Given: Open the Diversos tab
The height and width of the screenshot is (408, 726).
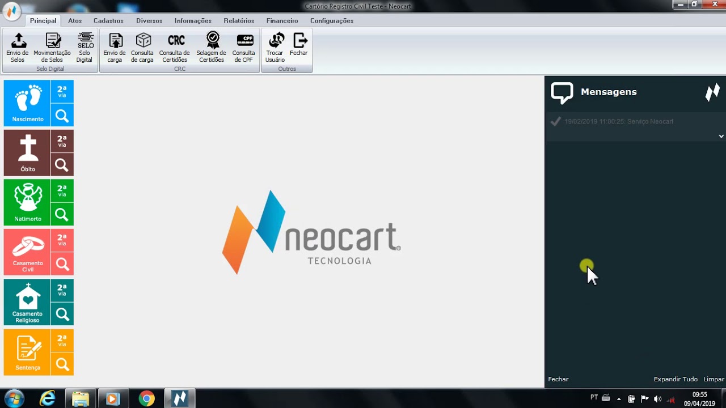Looking at the screenshot, I should (x=149, y=20).
